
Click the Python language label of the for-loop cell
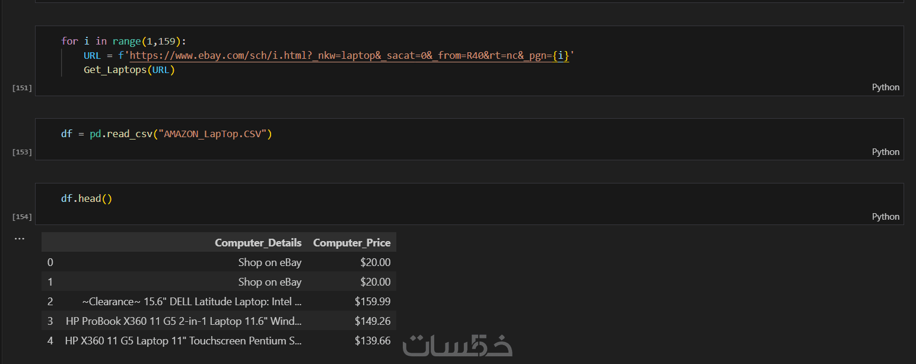coord(885,87)
